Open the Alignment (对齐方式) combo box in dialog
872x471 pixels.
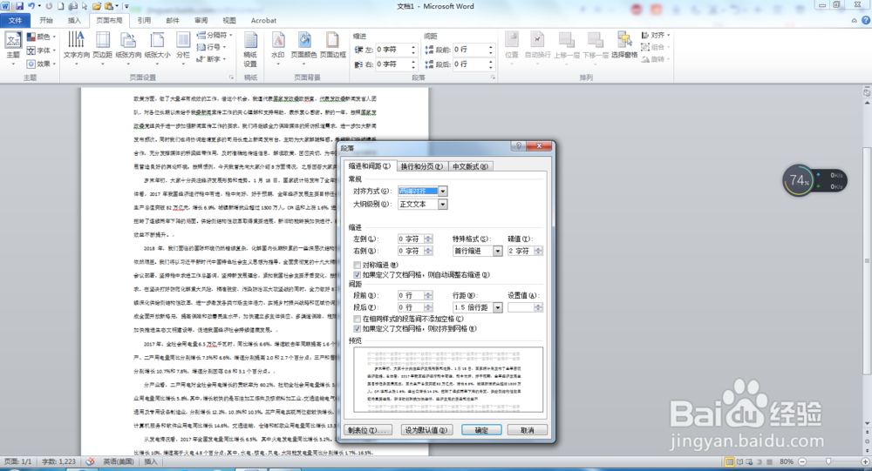423,191
